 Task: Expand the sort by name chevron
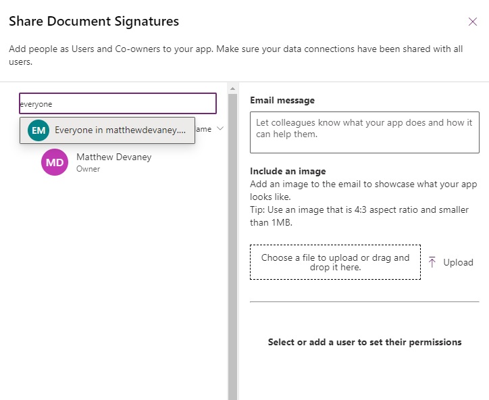220,128
